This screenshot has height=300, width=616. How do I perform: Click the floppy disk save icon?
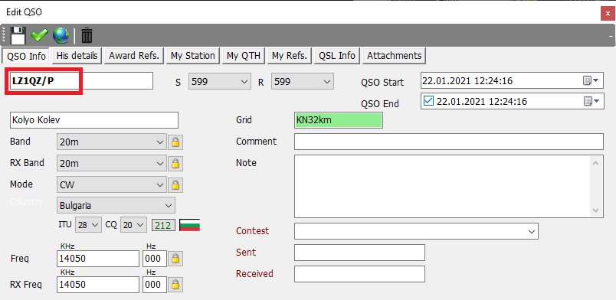tap(18, 35)
